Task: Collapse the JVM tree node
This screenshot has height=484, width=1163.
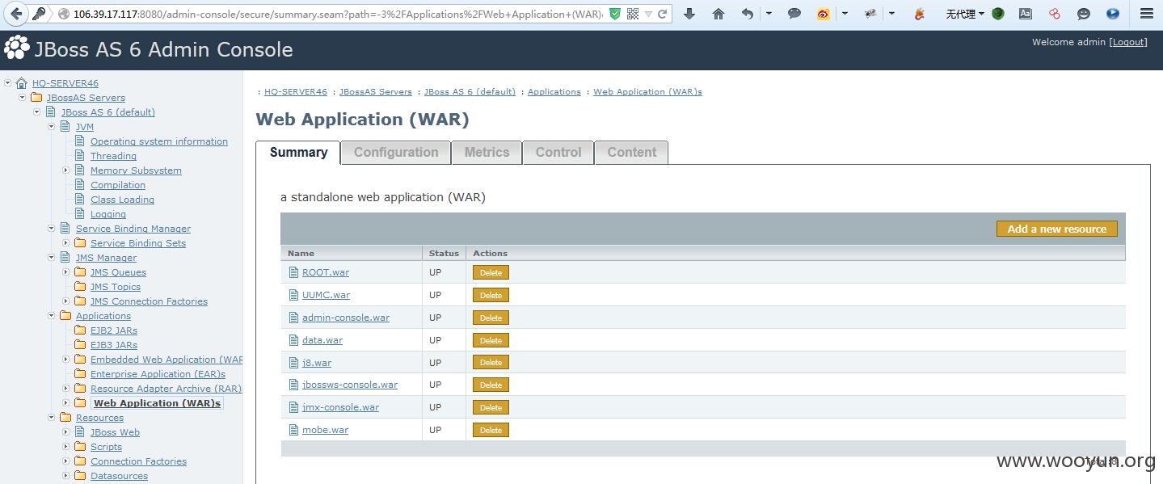Action: pyautogui.click(x=52, y=127)
